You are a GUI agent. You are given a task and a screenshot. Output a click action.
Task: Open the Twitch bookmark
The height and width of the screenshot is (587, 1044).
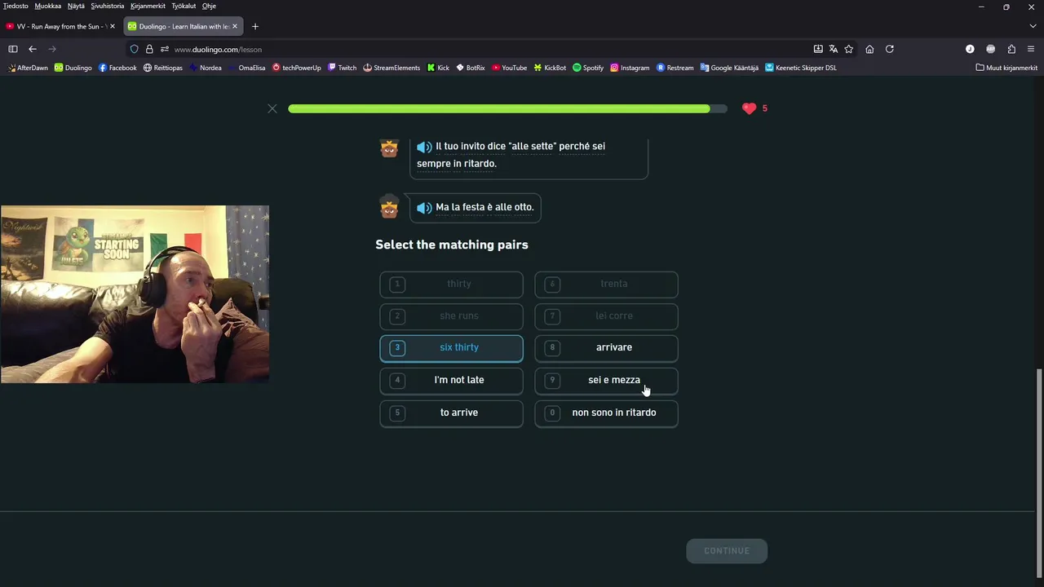coord(343,68)
